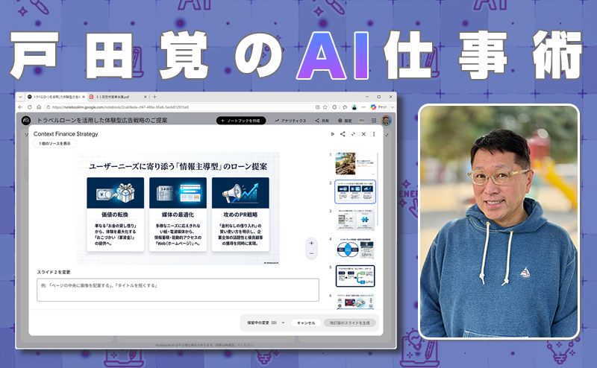Screen dimensions: 597x368
Task: Switch to the PDF document browser tab
Action: pos(116,97)
